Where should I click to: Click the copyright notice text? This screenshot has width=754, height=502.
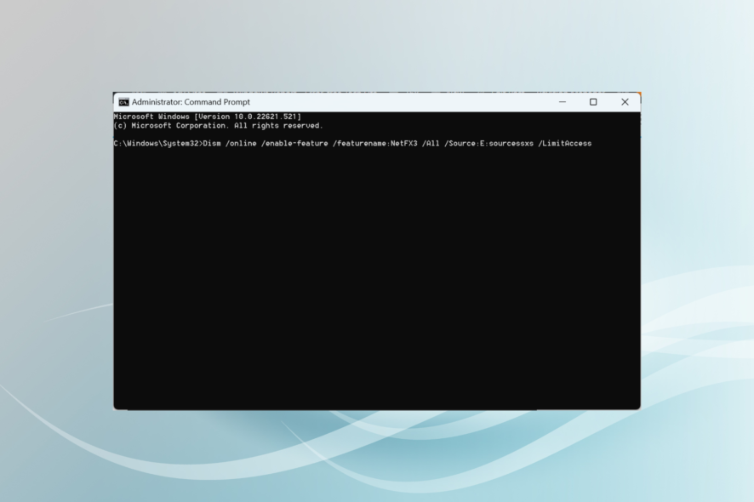click(208, 125)
